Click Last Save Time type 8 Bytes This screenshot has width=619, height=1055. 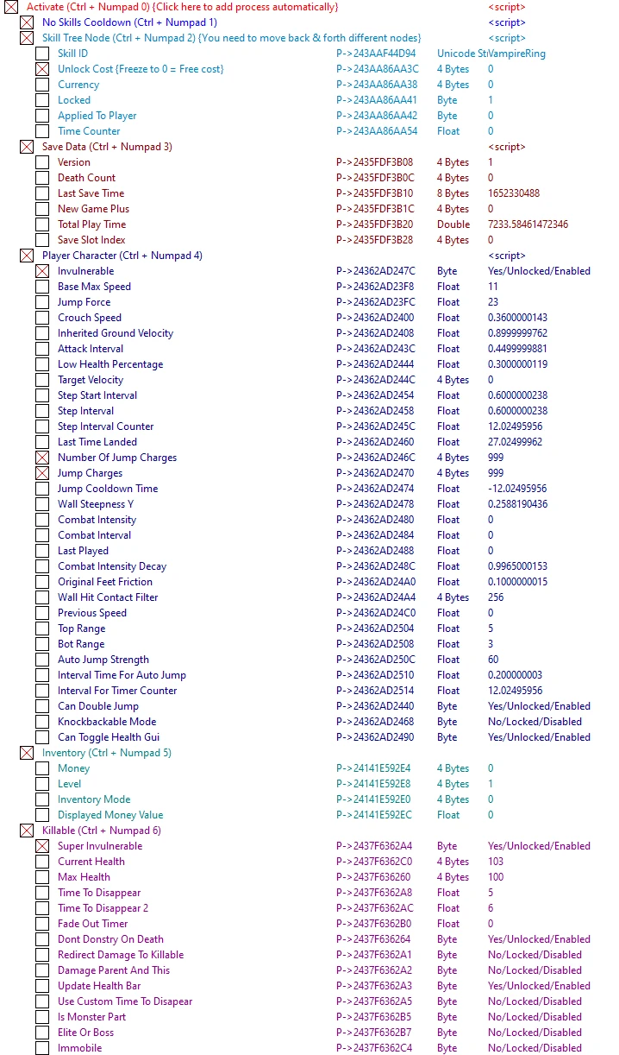pyautogui.click(x=453, y=193)
